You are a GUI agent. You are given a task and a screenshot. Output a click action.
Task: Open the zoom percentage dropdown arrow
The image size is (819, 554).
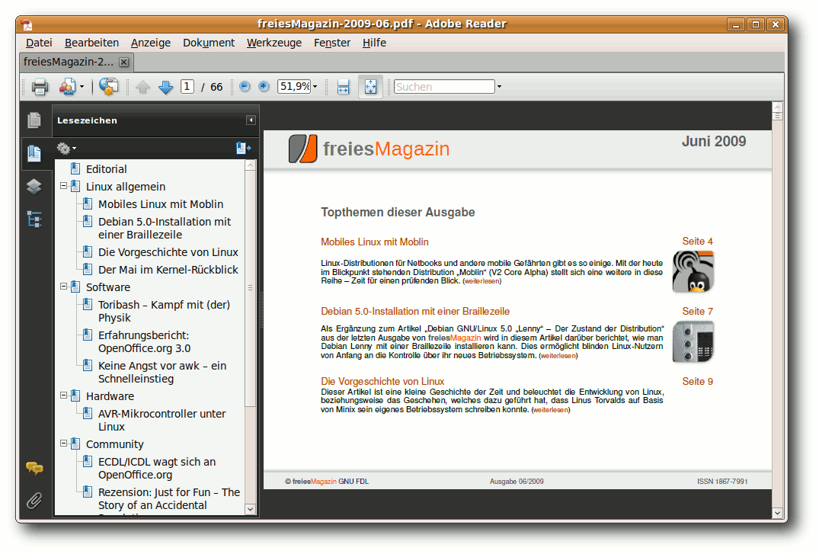315,87
